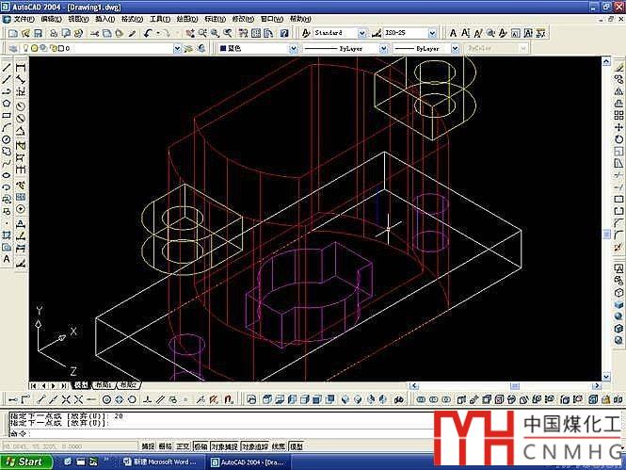Expand the ISO-25 dimension style dropdown
This screenshot has height=470, width=626.
tap(408, 33)
